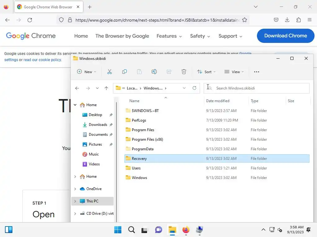Select Documents in the navigation pane
This screenshot has height=237, width=317.
tap(98, 135)
